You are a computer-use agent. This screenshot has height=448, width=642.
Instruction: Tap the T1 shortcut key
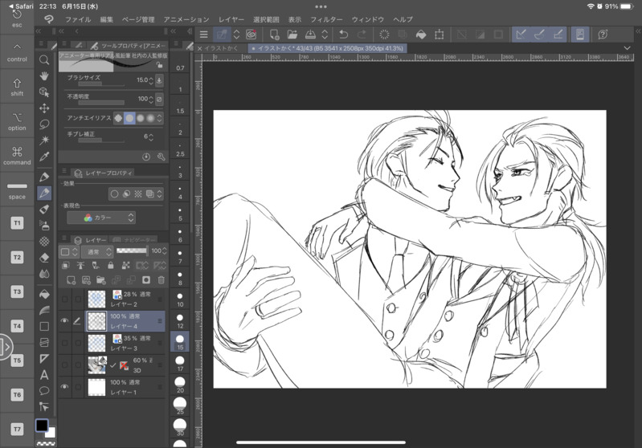click(17, 223)
